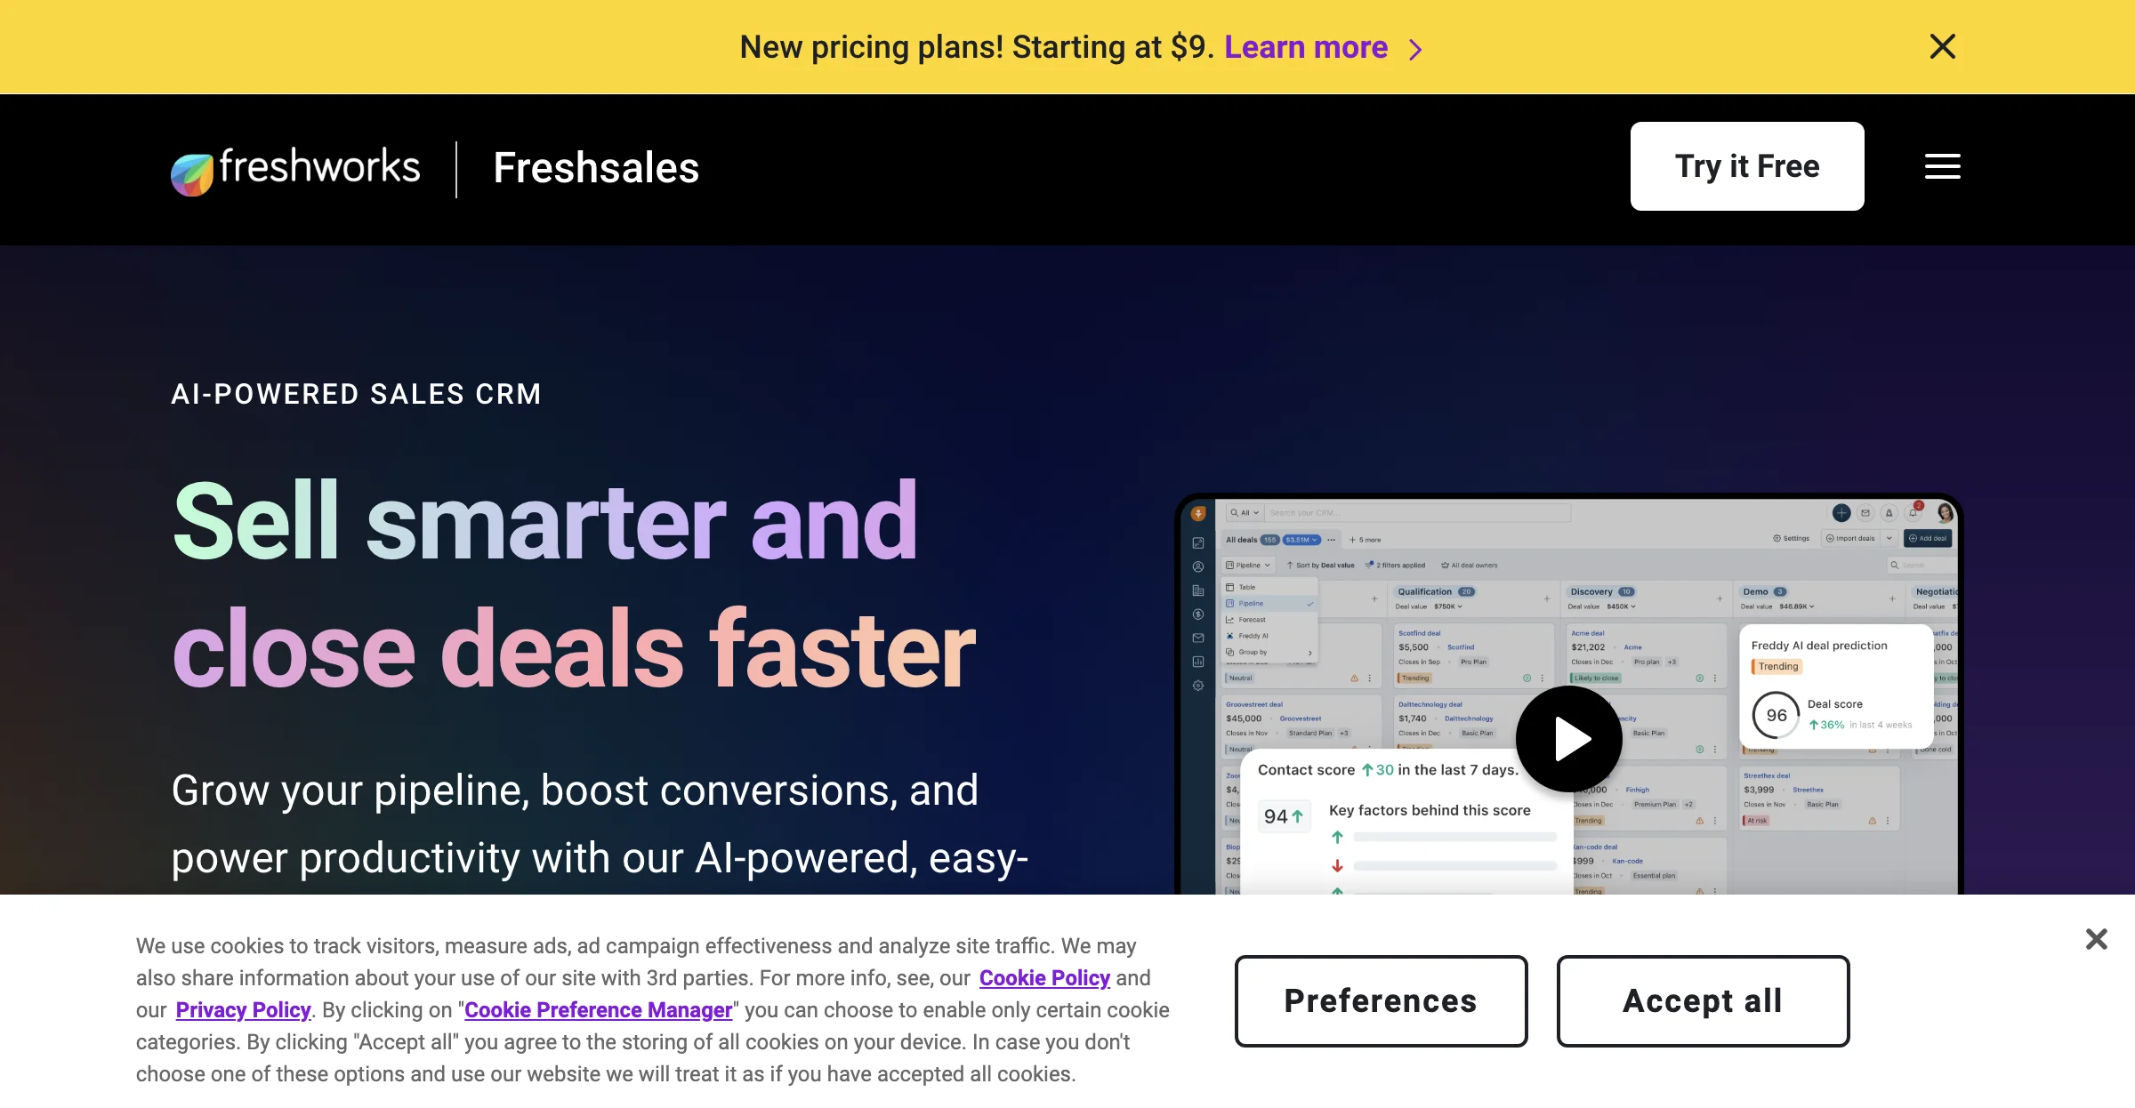Click the Accept all cookies button
The height and width of the screenshot is (1108, 2135).
[x=1703, y=1000]
